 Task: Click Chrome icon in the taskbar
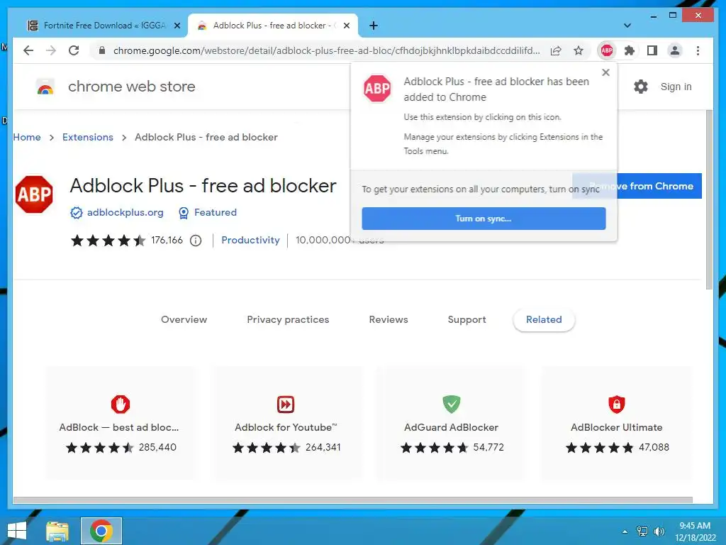coord(101,531)
